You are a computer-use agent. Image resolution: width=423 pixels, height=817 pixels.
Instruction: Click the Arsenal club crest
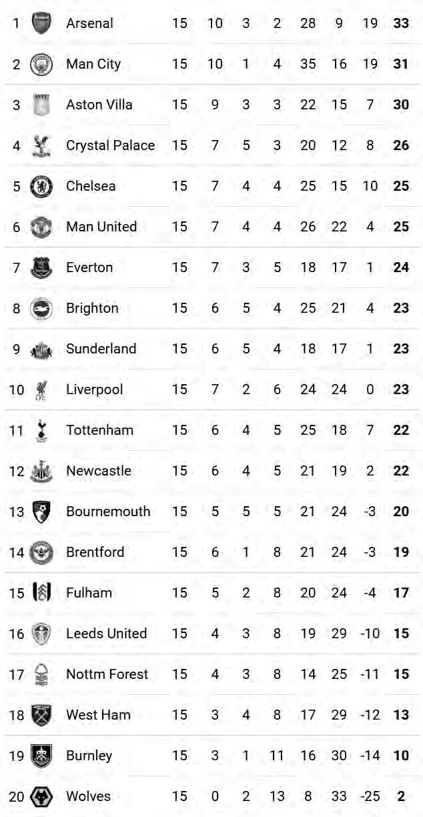pos(41,23)
